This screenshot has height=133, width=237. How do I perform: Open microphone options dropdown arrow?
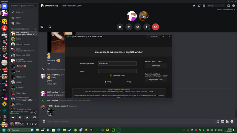pos(149,29)
